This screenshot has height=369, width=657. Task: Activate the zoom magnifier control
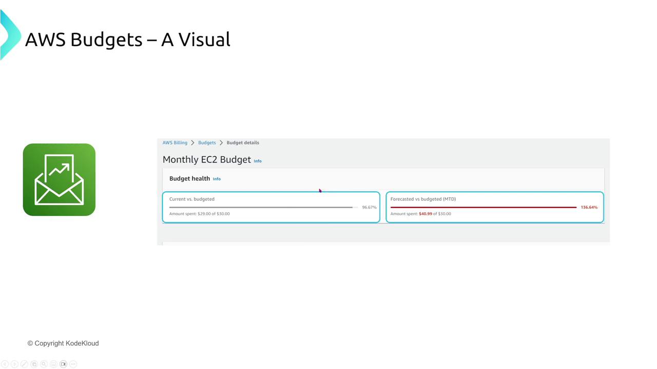tap(44, 364)
